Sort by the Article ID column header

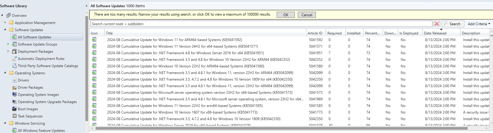315,33
